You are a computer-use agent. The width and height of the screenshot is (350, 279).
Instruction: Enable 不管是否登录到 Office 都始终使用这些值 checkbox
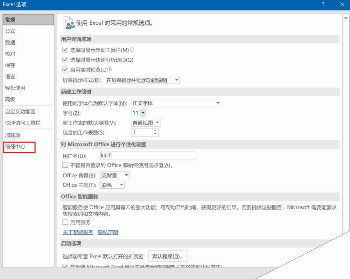point(65,165)
